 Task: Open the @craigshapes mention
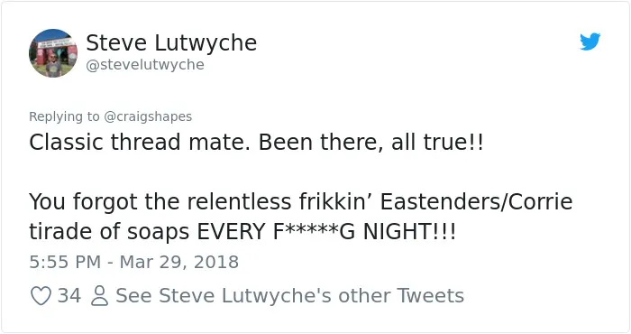point(148,116)
